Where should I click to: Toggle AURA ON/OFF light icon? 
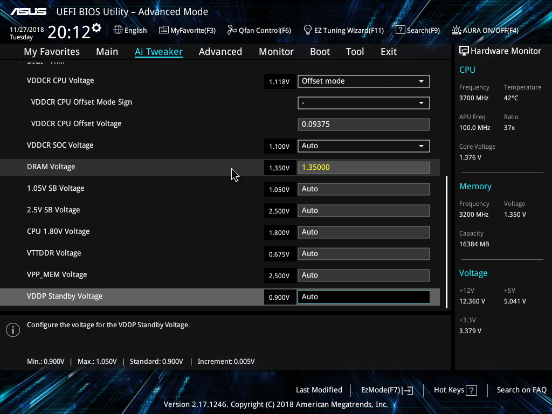click(x=457, y=30)
